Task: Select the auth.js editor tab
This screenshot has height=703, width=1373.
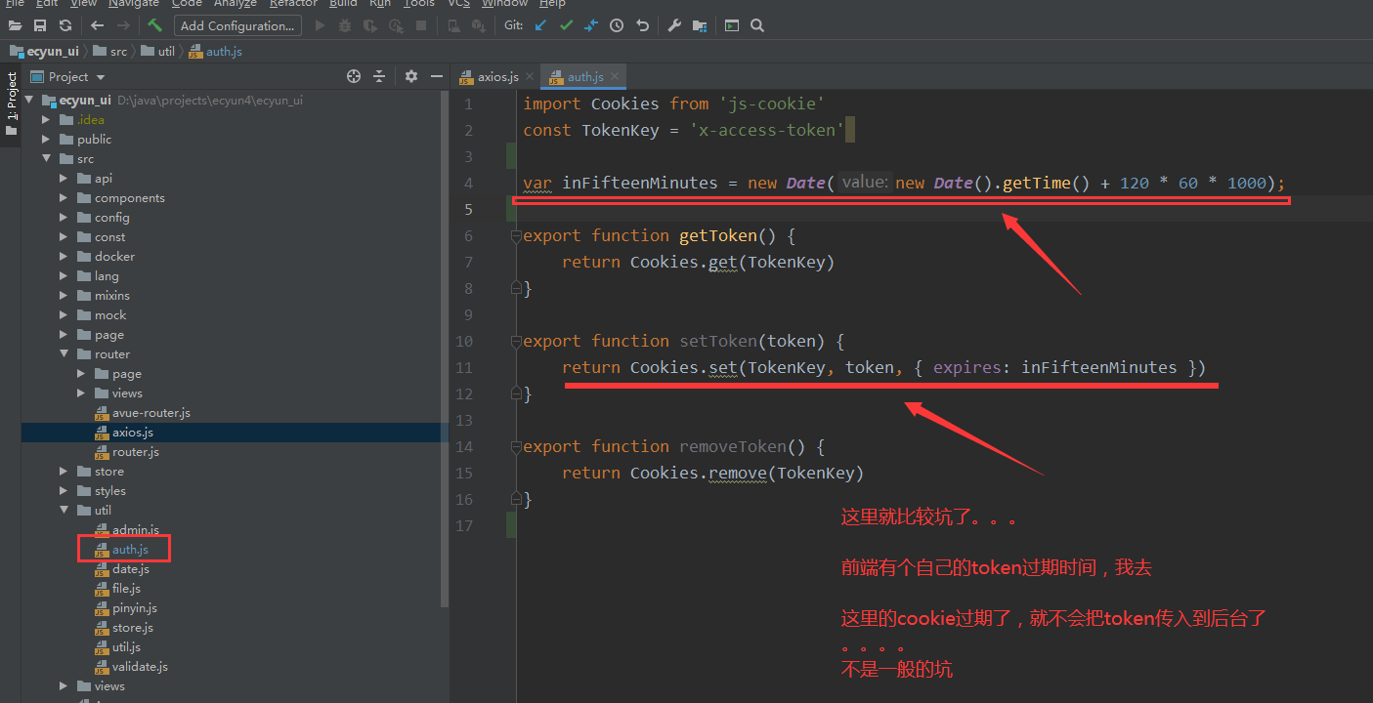Action: click(x=584, y=76)
